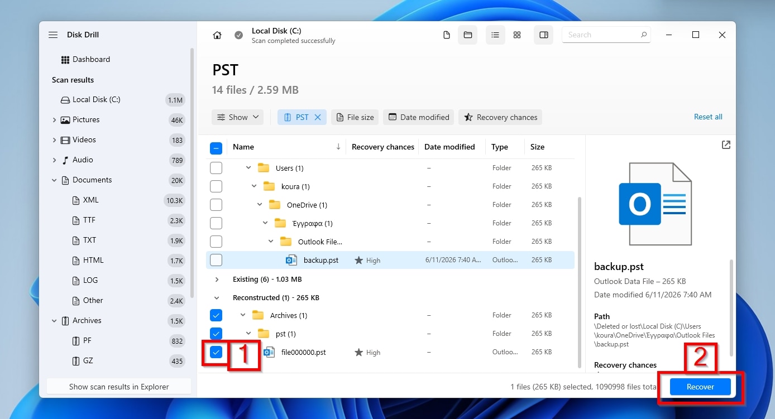775x419 pixels.
Task: Check the Έγγραφα (1) folder checkbox
Action: click(x=216, y=223)
